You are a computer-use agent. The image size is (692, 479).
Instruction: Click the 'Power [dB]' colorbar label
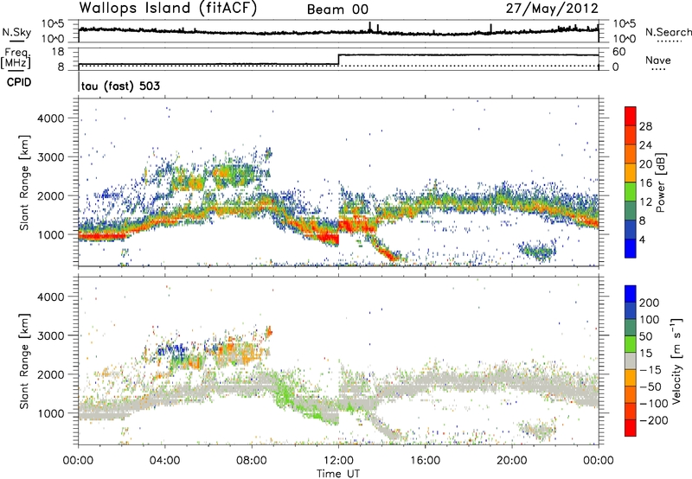661,182
